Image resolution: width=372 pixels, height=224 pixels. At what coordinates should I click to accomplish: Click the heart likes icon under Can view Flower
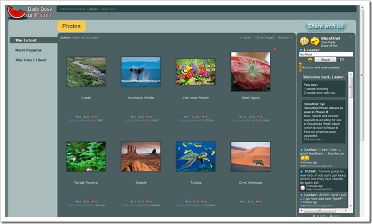(x=203, y=117)
